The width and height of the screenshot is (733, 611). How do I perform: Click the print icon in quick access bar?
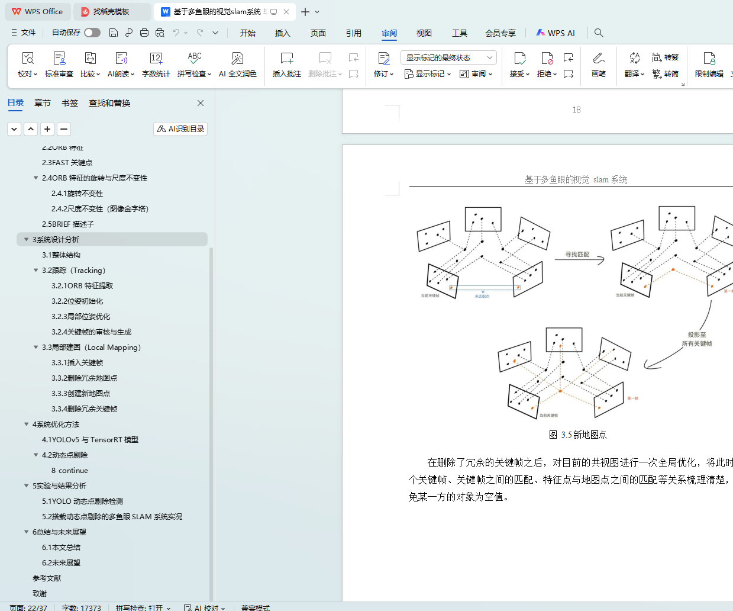144,33
